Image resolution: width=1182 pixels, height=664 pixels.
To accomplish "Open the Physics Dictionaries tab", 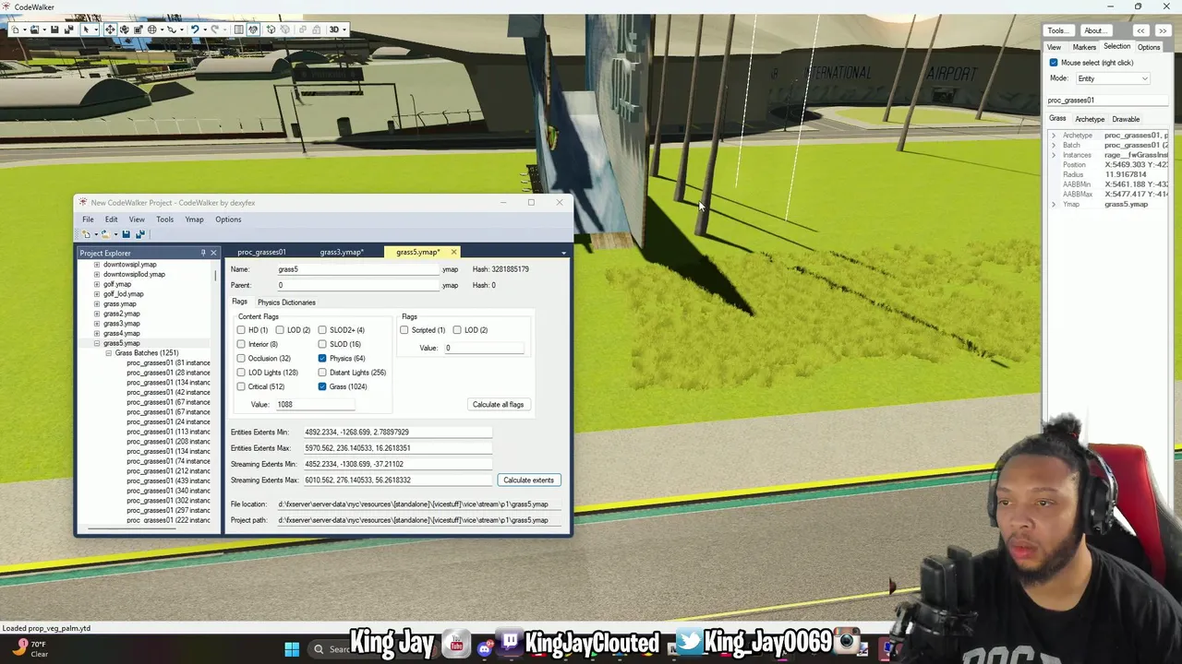I will click(x=286, y=302).
